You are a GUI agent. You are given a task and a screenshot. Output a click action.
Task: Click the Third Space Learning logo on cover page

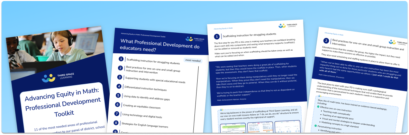click(x=58, y=77)
